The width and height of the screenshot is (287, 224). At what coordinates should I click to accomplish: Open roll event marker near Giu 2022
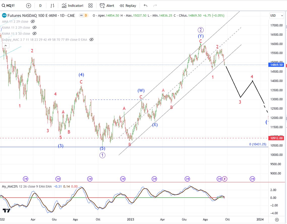[x=58, y=179]
